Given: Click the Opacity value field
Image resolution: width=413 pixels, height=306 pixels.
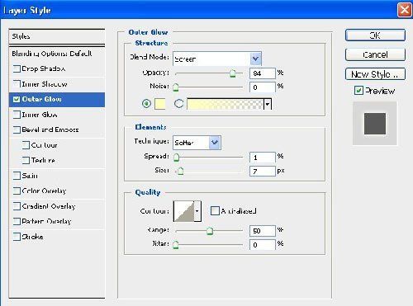Looking at the screenshot, I should point(263,73).
